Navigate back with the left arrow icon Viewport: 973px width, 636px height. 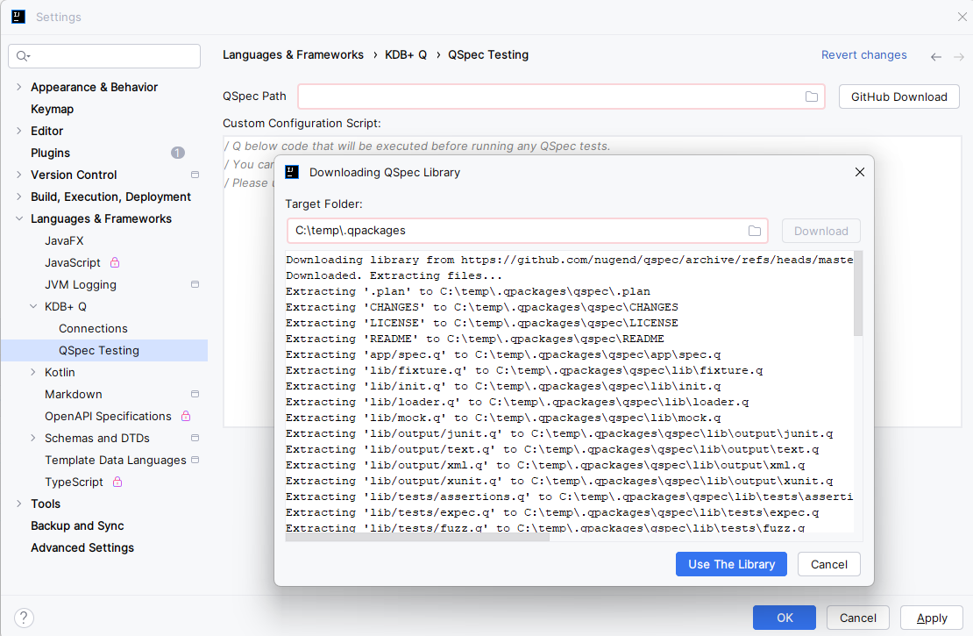936,56
